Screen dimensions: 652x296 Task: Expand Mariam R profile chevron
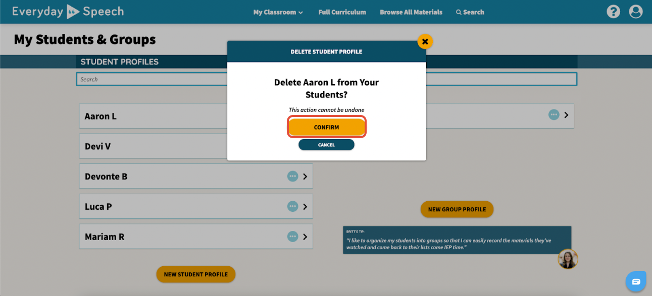pos(305,236)
